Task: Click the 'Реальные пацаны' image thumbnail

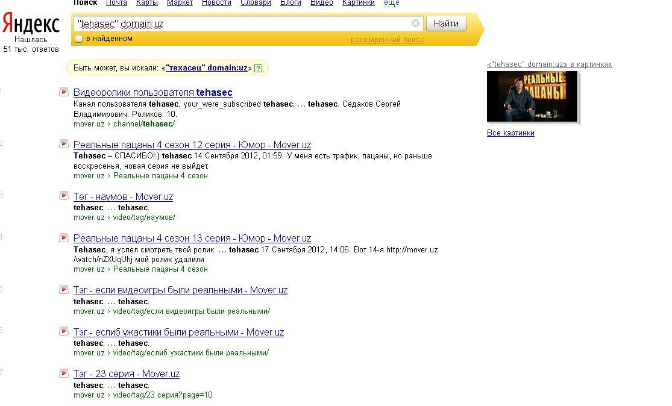Action: (532, 97)
